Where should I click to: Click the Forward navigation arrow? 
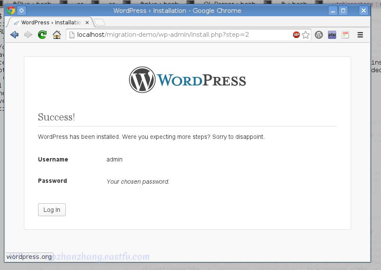(28, 35)
